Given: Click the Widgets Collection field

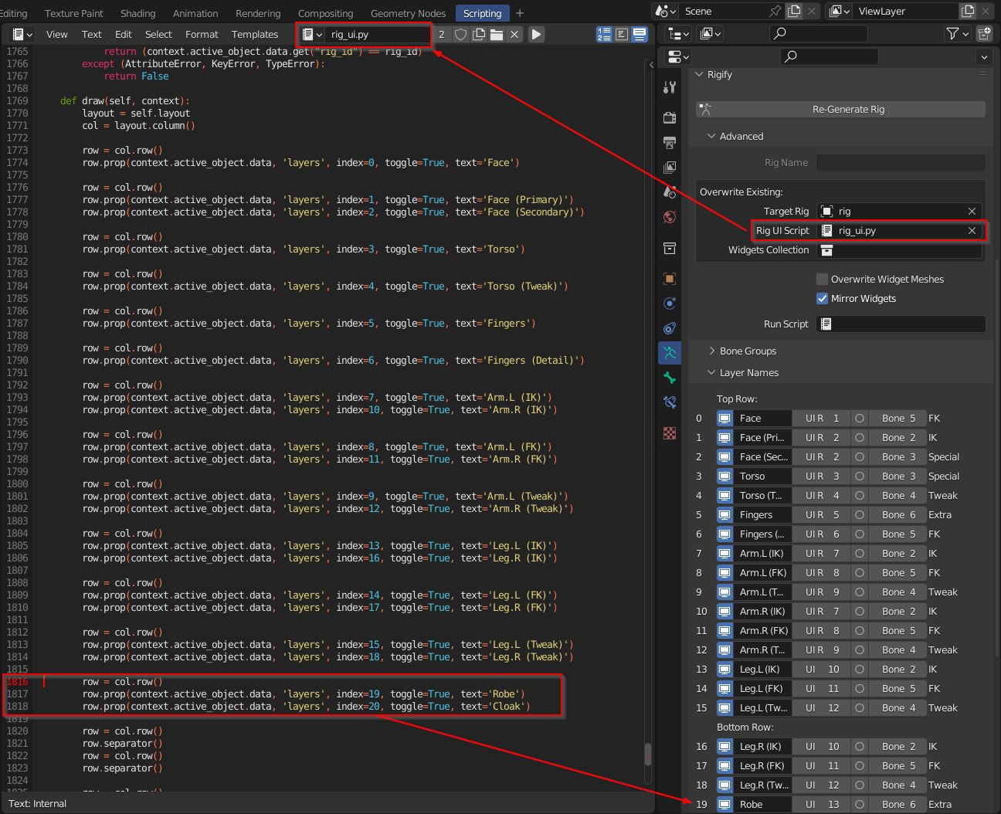Looking at the screenshot, I should click(901, 249).
